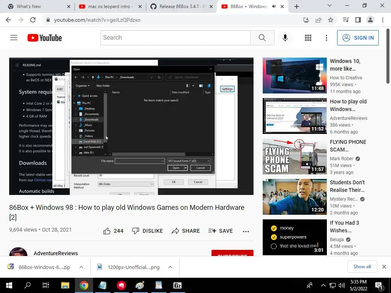391x293 pixels.
Task: Open Chrome's three-dot menu
Action: 383,20
